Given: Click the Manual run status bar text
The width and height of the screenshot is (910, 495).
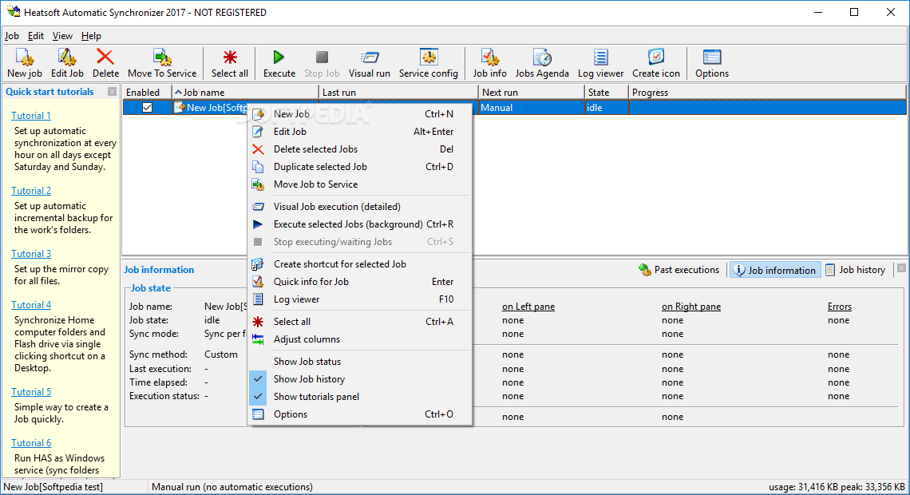Looking at the screenshot, I should tap(232, 487).
